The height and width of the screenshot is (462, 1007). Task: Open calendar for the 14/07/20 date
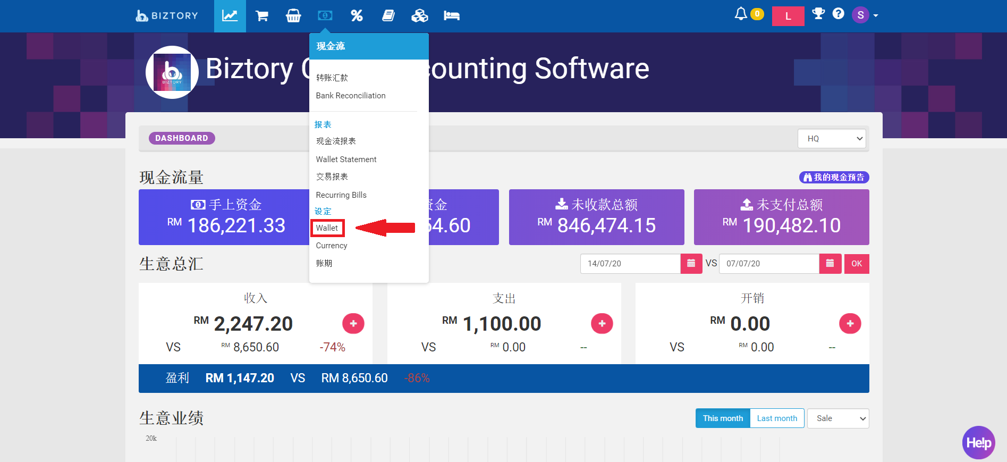pyautogui.click(x=691, y=264)
